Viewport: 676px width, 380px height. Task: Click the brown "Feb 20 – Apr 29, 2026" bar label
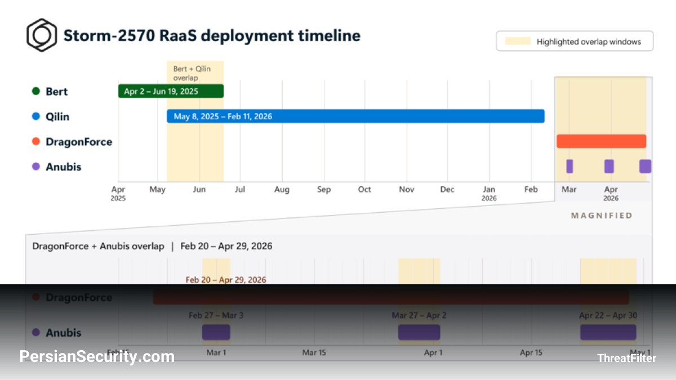226,280
